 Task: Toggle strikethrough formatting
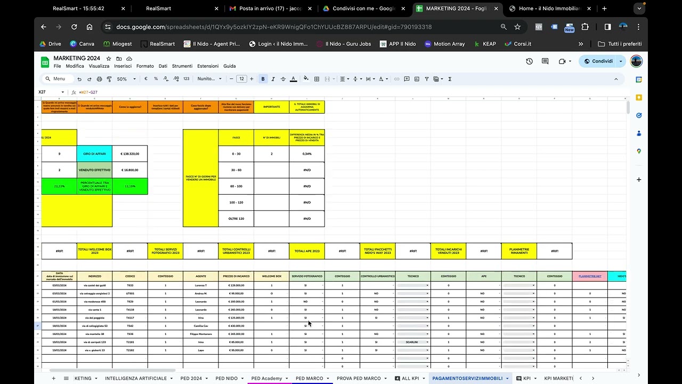(x=283, y=79)
